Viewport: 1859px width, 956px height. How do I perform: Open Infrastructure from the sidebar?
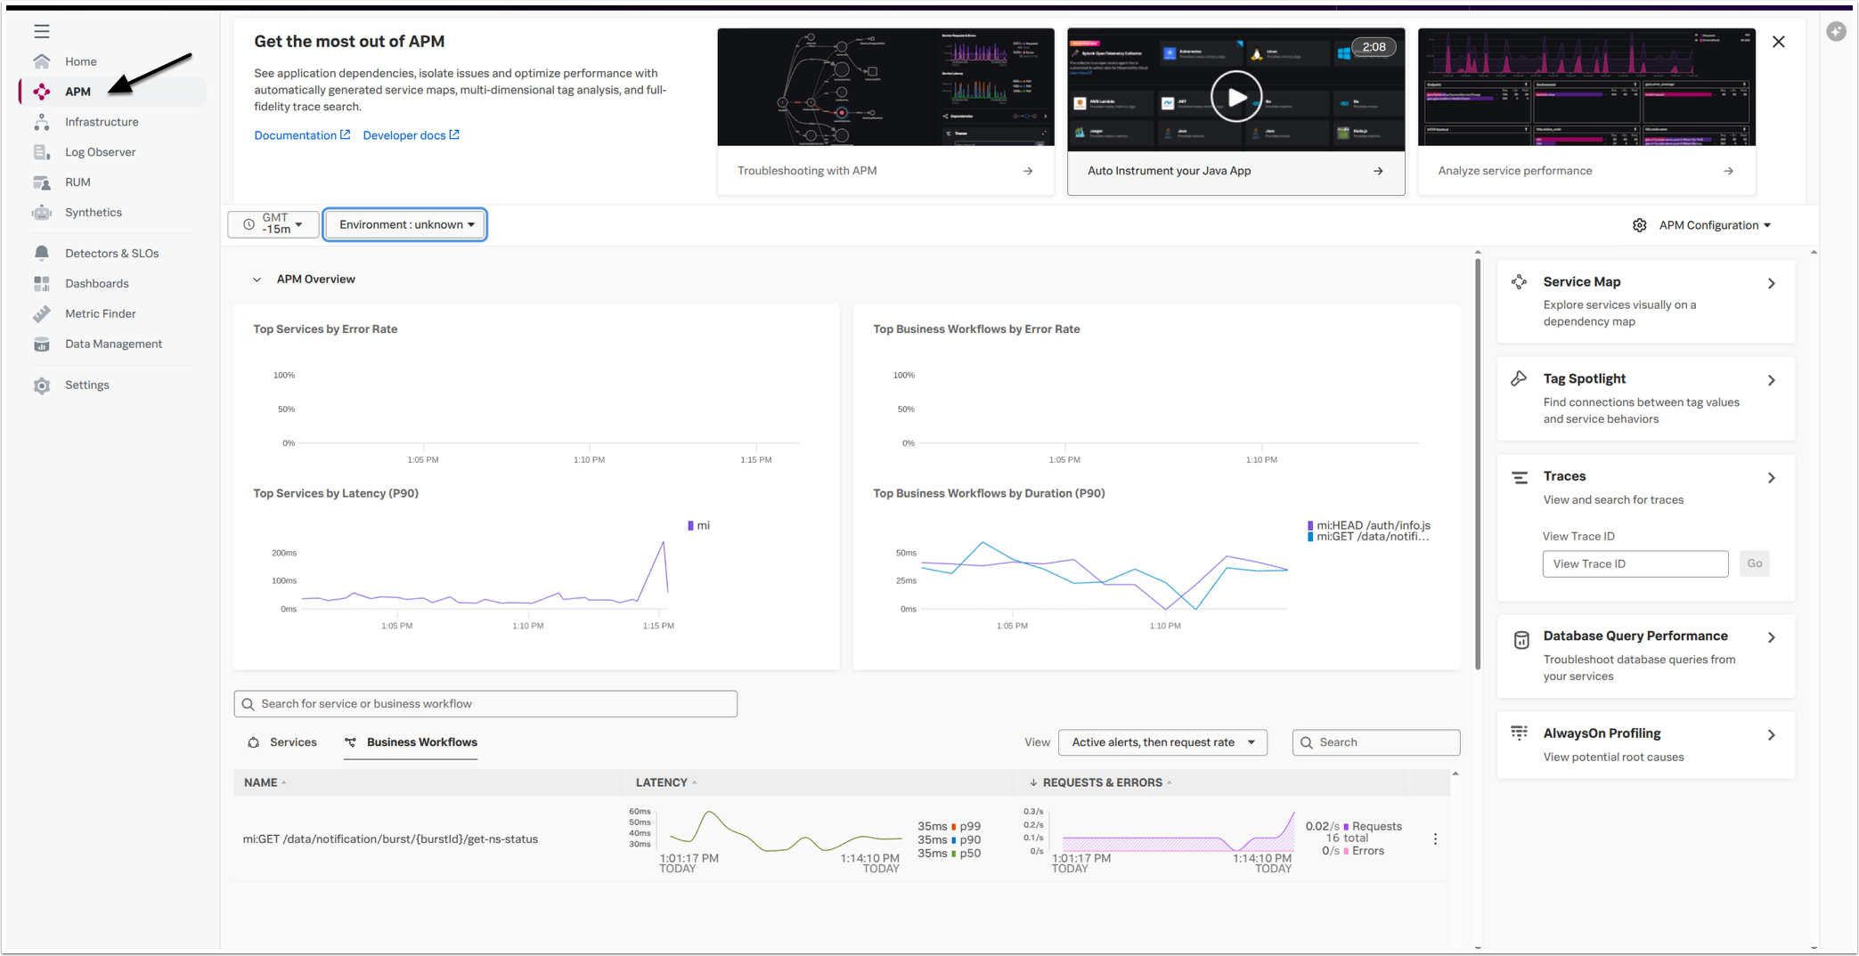102,122
